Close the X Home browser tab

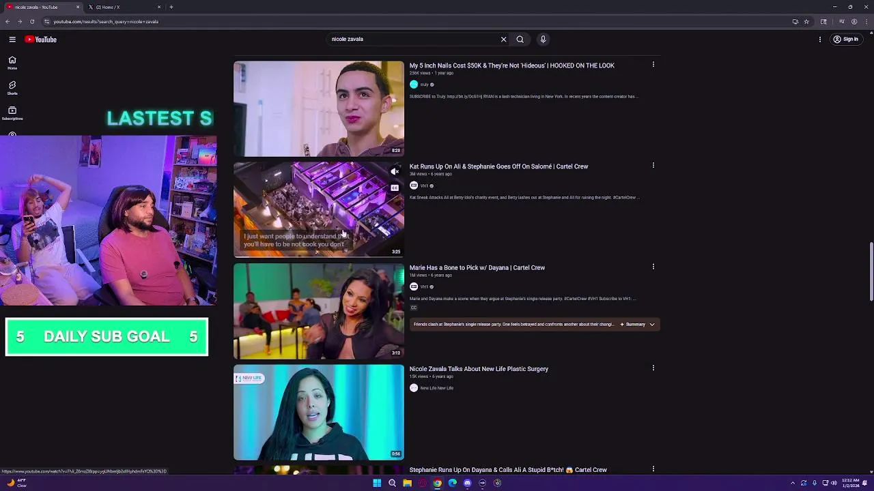[x=159, y=7]
